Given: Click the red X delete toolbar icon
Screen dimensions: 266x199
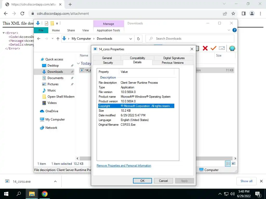Looking at the screenshot, I should 205,48.
